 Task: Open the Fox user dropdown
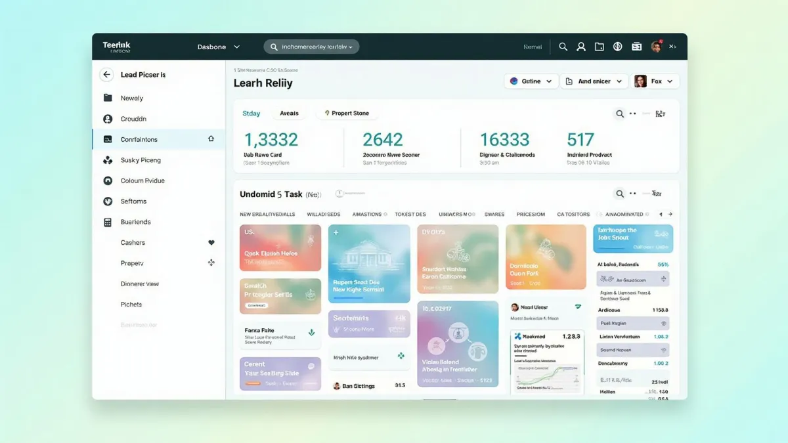[x=655, y=81]
